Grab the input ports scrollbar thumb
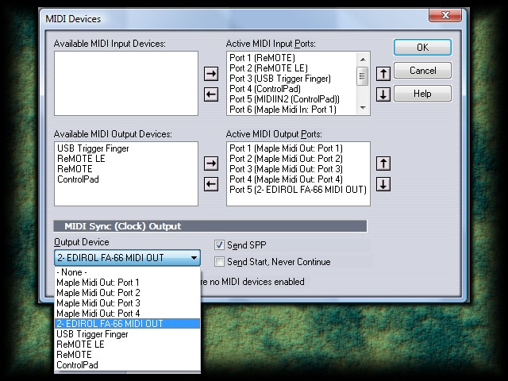Image resolution: width=508 pixels, height=381 pixels. tap(363, 76)
